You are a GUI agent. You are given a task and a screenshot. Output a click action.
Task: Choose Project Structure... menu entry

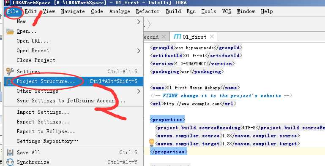pos(74,81)
